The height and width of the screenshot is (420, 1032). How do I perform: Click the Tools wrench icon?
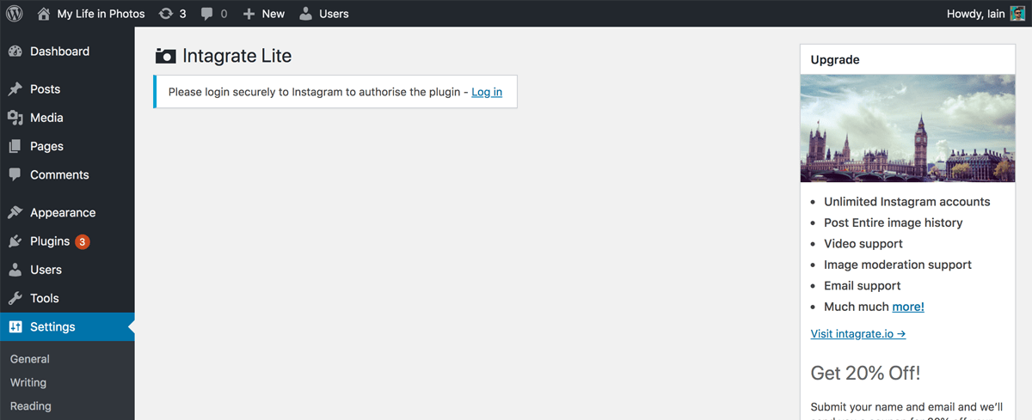15,298
